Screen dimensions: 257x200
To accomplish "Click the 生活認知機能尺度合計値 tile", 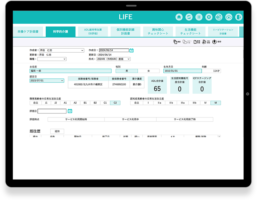I will tap(180, 85).
